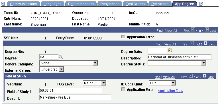
Task: Switch to the Test Scores tab
Action: [x=135, y=4]
